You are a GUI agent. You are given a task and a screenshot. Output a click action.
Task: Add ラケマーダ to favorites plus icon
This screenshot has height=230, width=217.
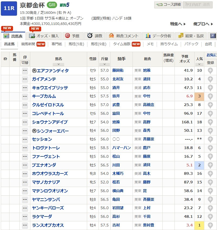(x=210, y=217)
